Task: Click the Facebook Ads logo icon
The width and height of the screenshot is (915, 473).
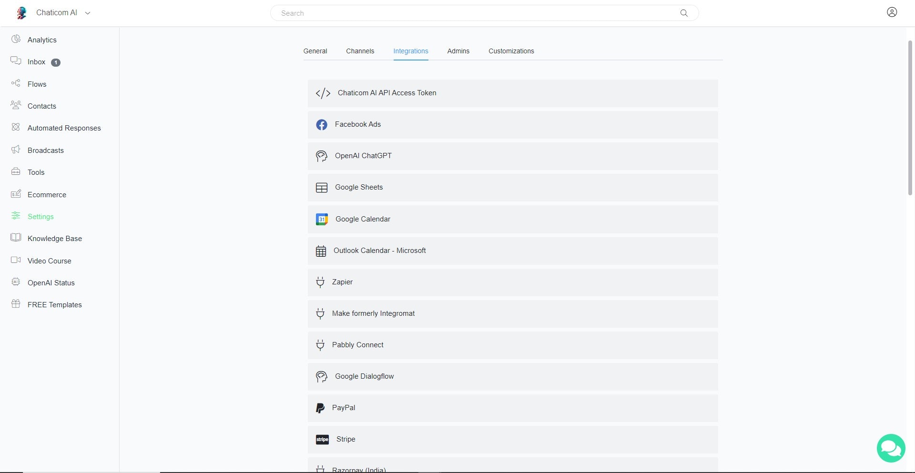Action: [x=322, y=125]
